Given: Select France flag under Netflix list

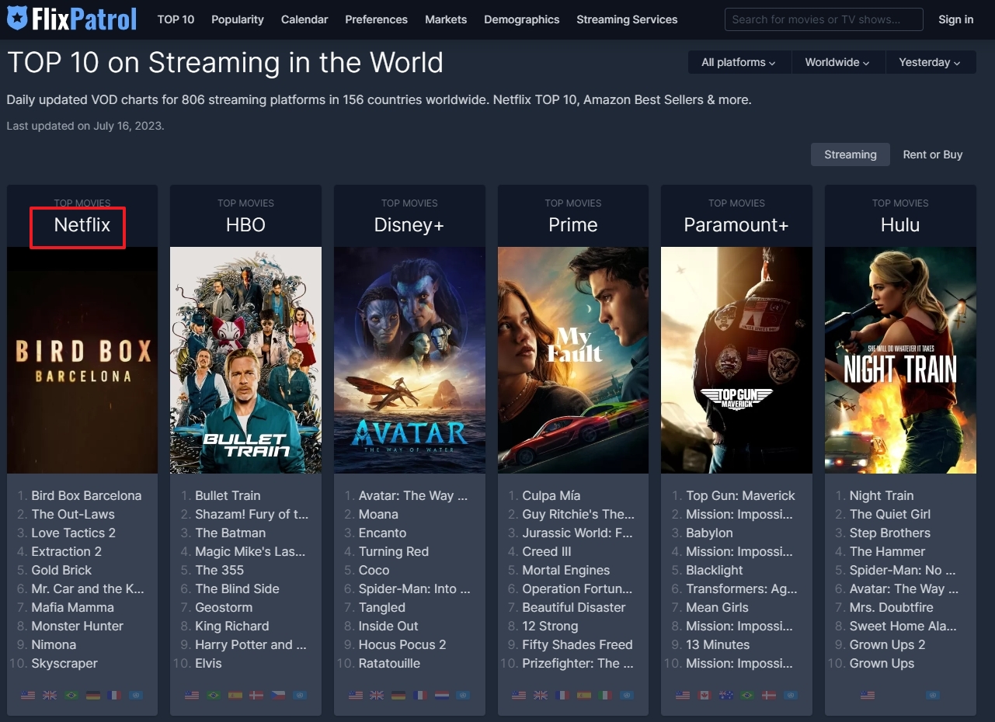Looking at the screenshot, I should pyautogui.click(x=115, y=695).
